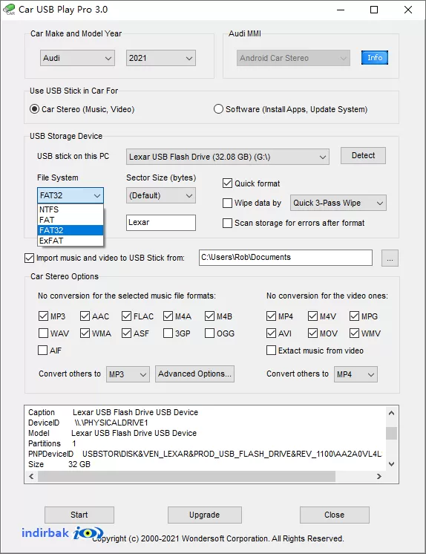This screenshot has width=426, height=554.
Task: Uncheck the ASF format checkbox
Action: (x=126, y=333)
